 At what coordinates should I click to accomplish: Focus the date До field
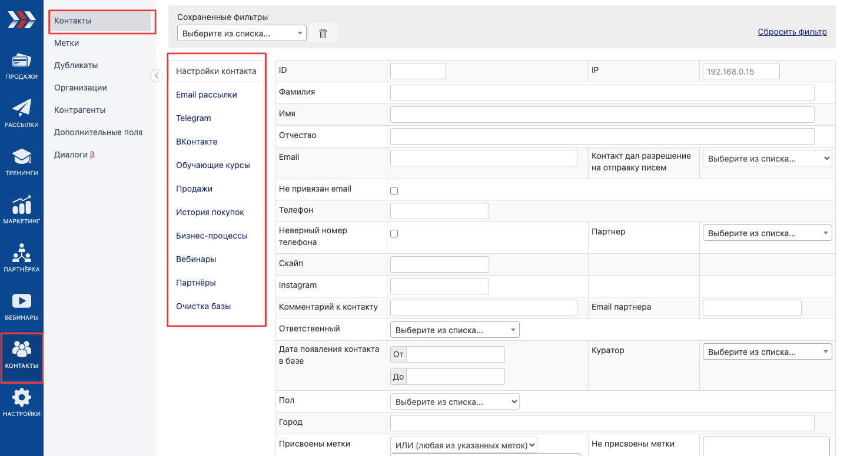pyautogui.click(x=456, y=377)
